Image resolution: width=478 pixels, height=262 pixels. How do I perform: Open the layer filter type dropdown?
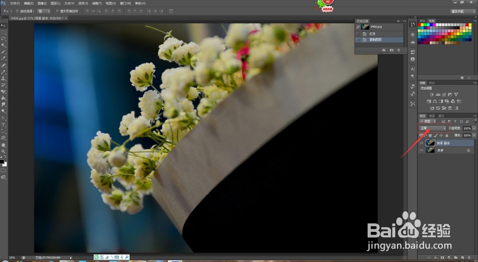tap(428, 121)
